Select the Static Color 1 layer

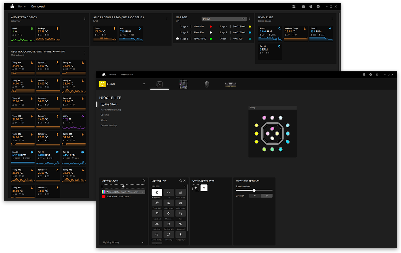(x=123, y=196)
